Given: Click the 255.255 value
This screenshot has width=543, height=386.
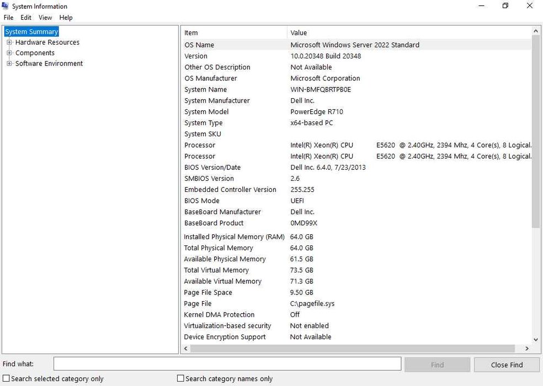Looking at the screenshot, I should [x=302, y=189].
